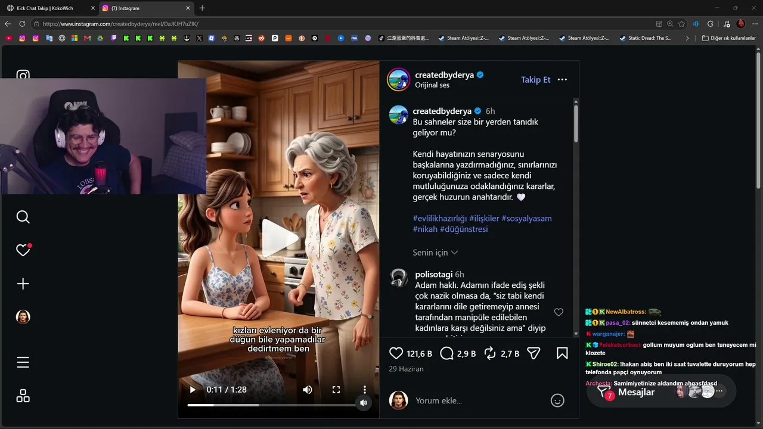This screenshot has width=763, height=429.
Task: Open browser extensions puzzle icon
Action: click(x=710, y=24)
